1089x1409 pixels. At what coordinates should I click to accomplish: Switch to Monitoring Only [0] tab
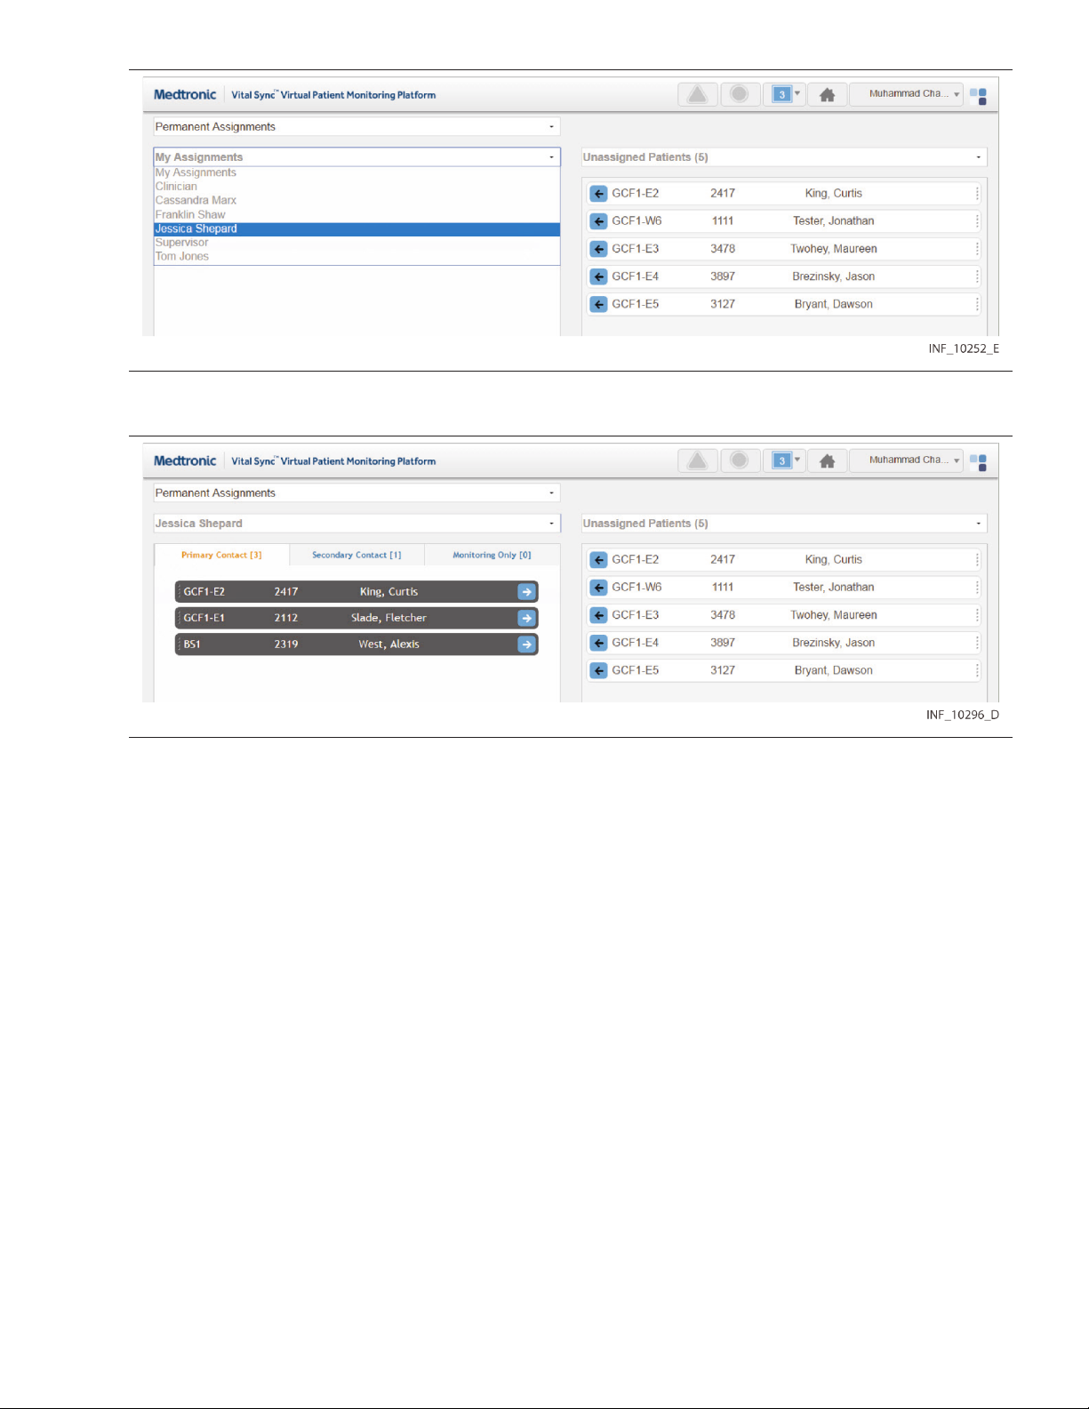coord(492,555)
